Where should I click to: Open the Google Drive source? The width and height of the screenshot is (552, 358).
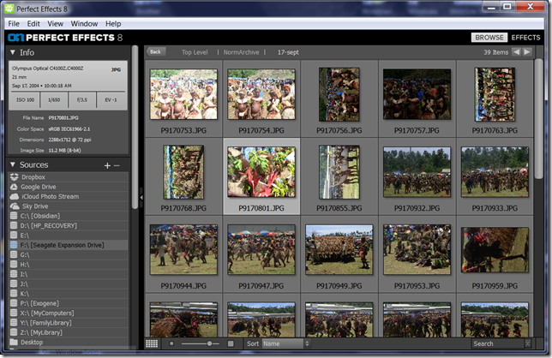click(x=68, y=187)
